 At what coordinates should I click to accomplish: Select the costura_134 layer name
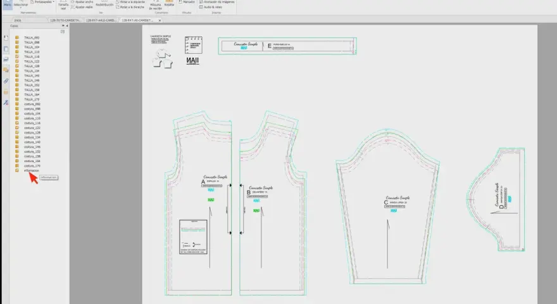[x=32, y=137]
